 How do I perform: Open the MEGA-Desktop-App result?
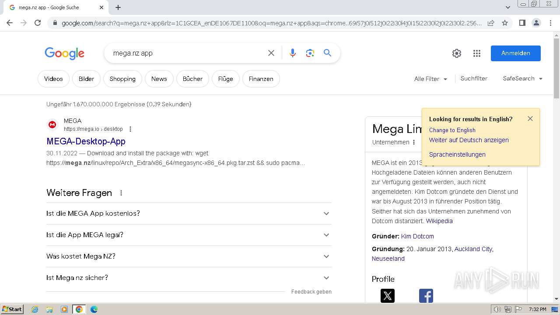coord(86,141)
